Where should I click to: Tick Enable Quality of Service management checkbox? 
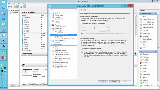(x=82, y=24)
